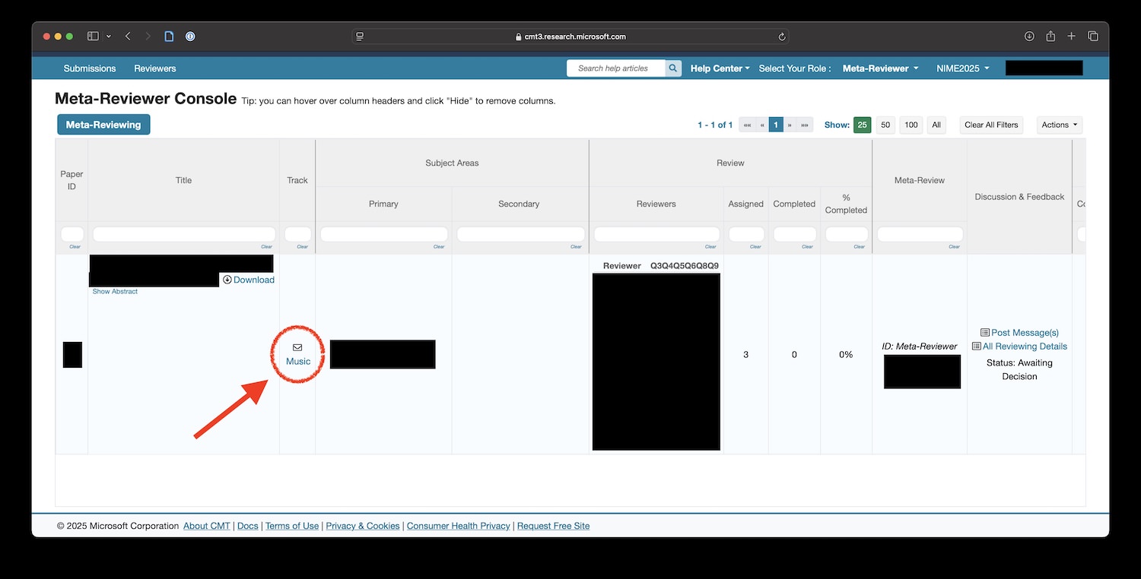Click inside the Title filter field

click(183, 233)
